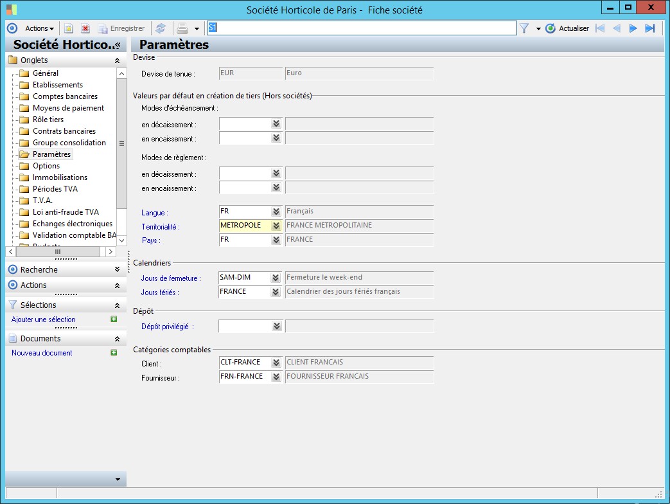Open Client catégorie comptable dropdown
The width and height of the screenshot is (670, 504).
point(276,363)
